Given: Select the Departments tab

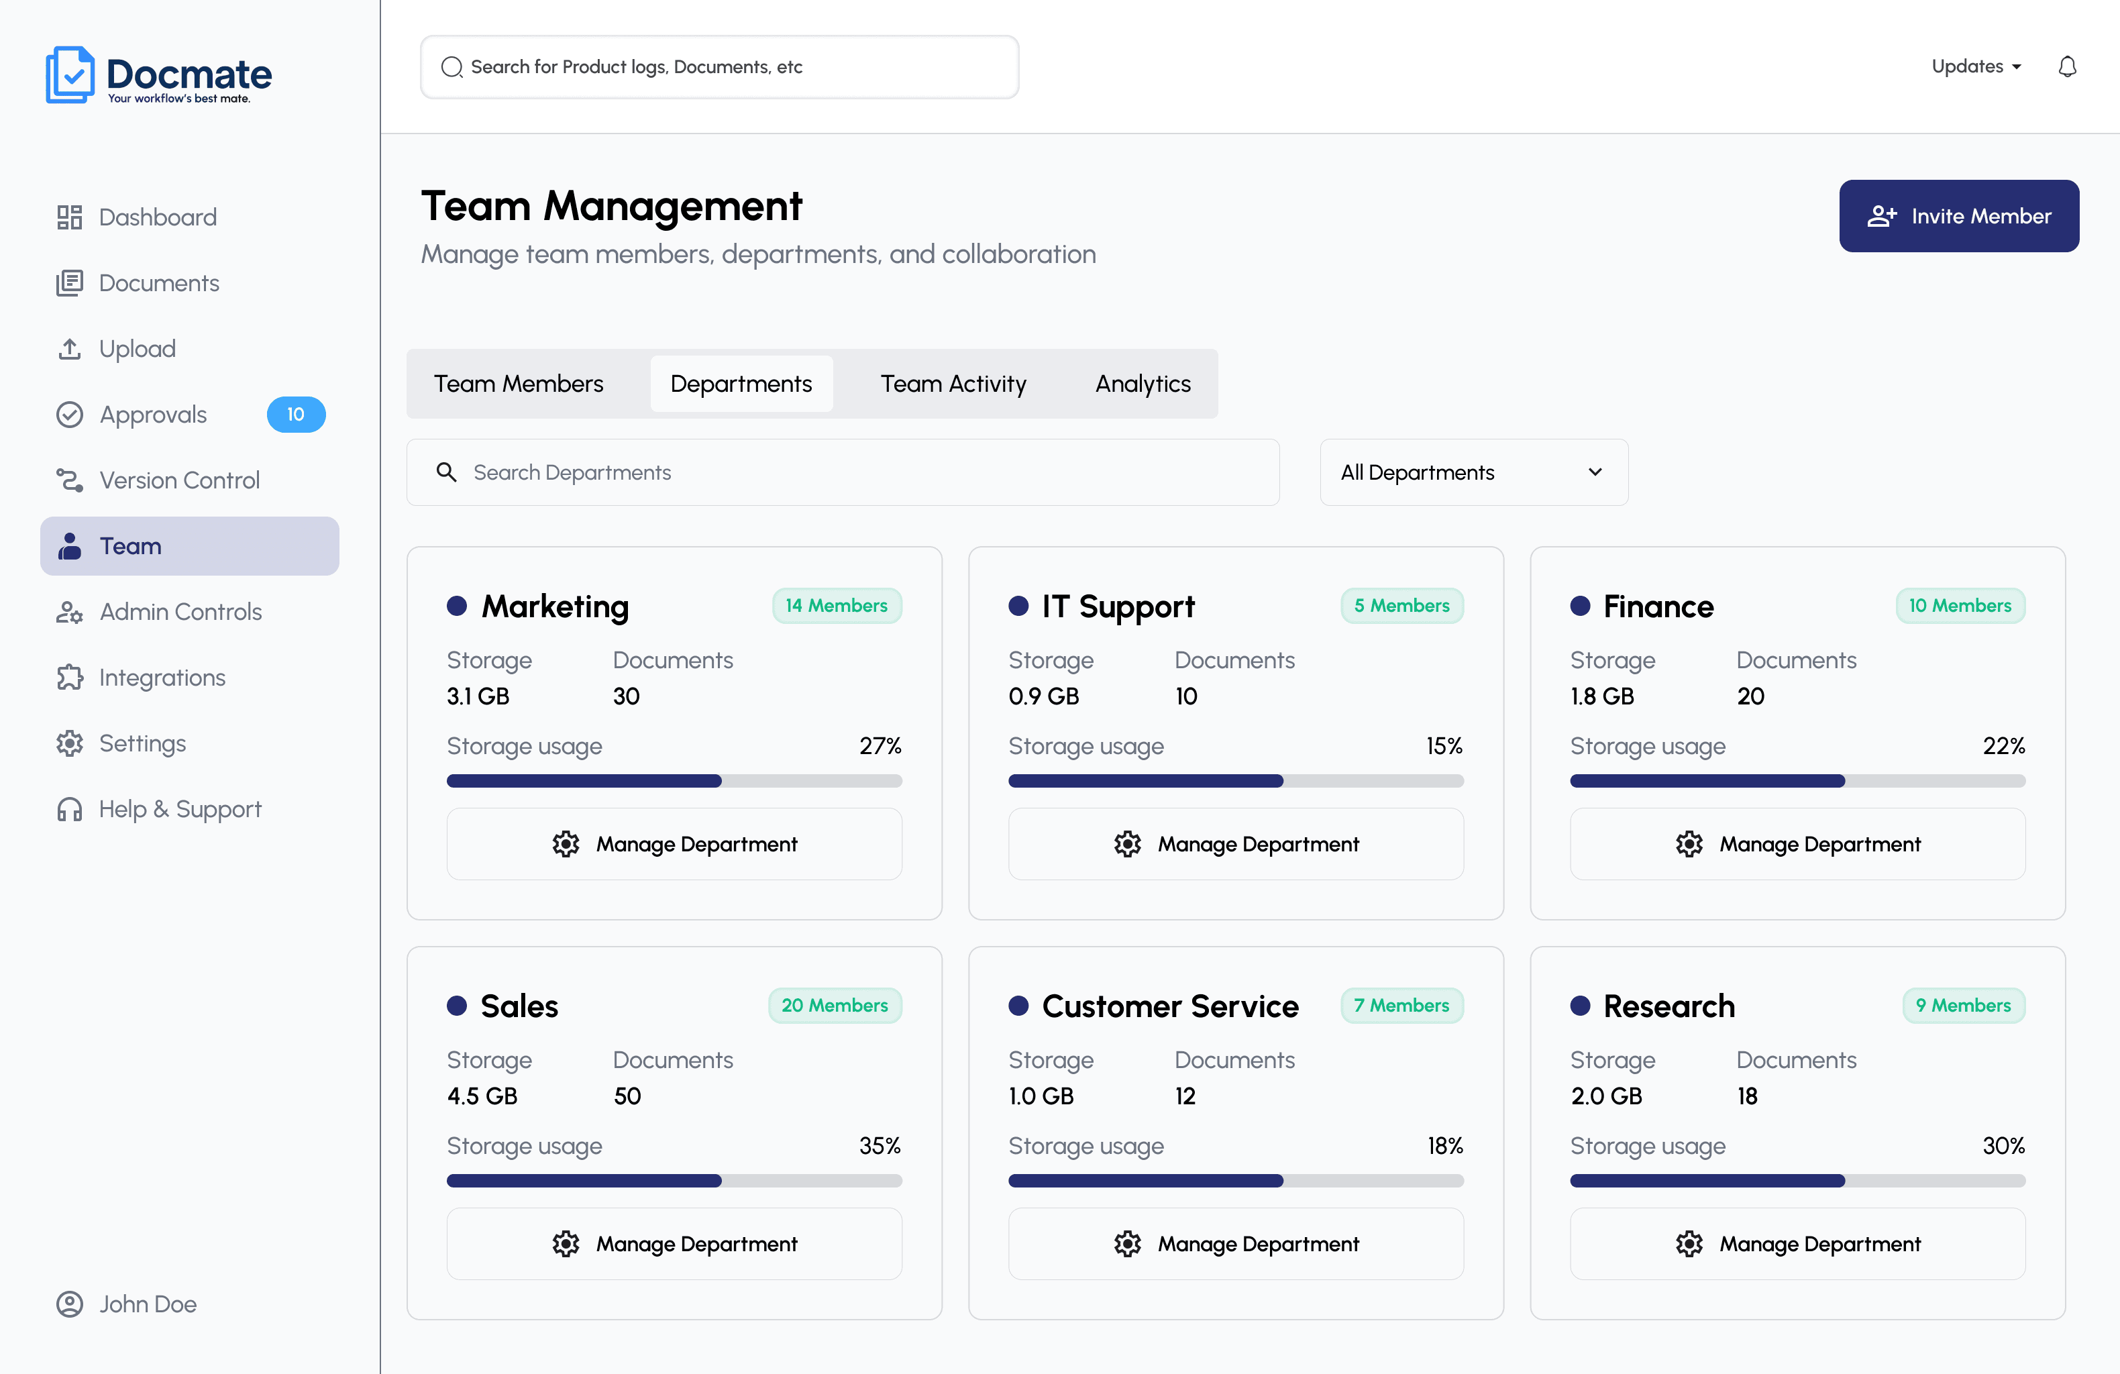Looking at the screenshot, I should pos(741,384).
